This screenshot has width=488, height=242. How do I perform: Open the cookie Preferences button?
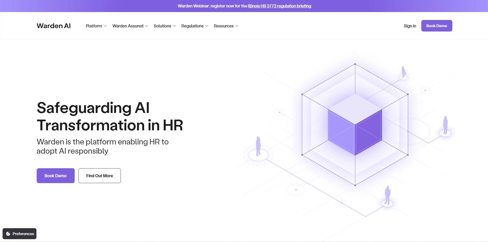tap(19, 234)
